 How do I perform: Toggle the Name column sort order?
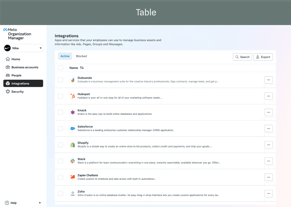[x=81, y=68]
